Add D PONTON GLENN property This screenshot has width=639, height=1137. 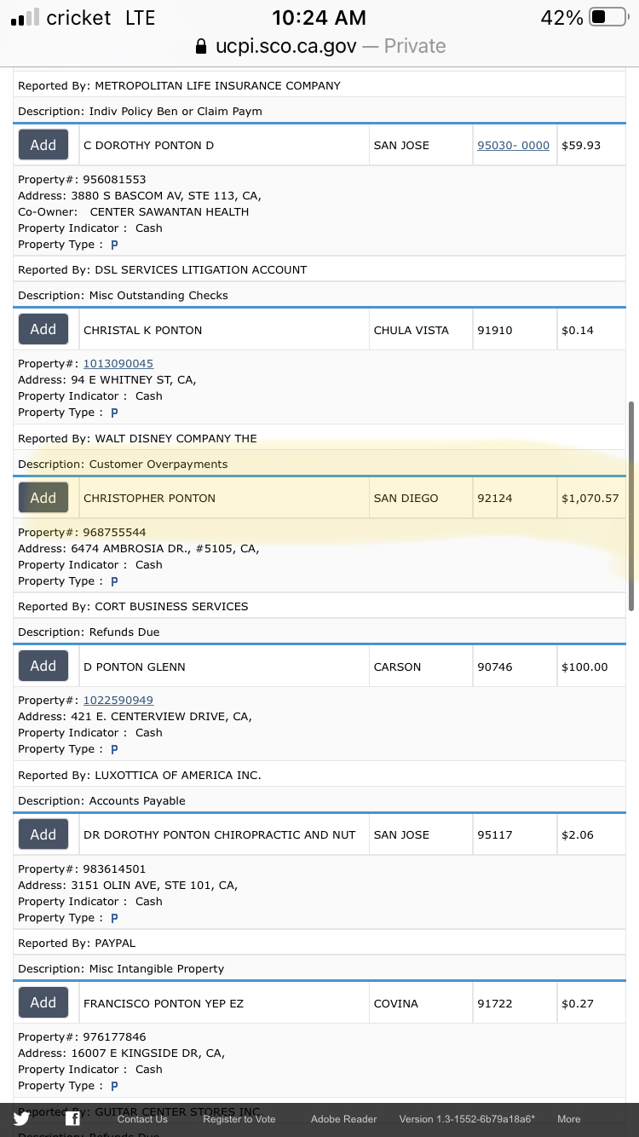coord(43,666)
